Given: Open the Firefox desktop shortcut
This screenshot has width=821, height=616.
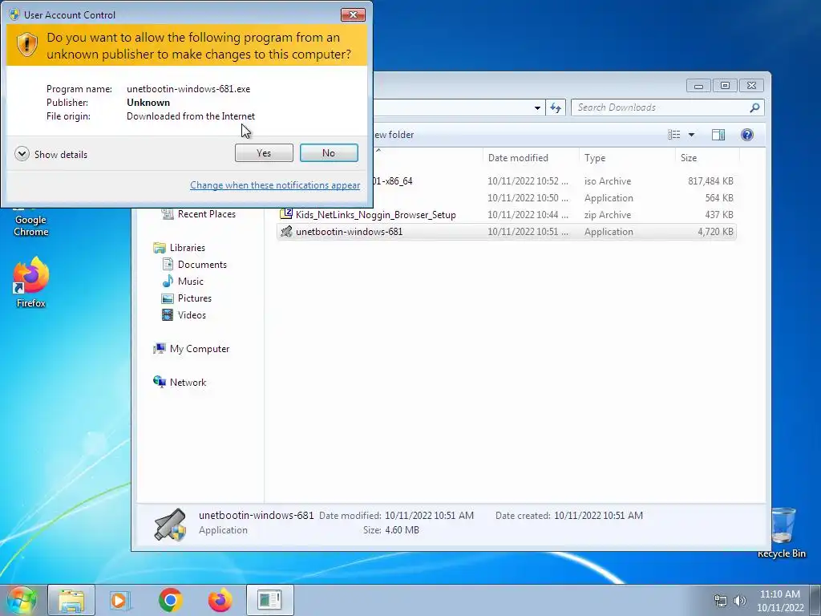Looking at the screenshot, I should coord(31,283).
